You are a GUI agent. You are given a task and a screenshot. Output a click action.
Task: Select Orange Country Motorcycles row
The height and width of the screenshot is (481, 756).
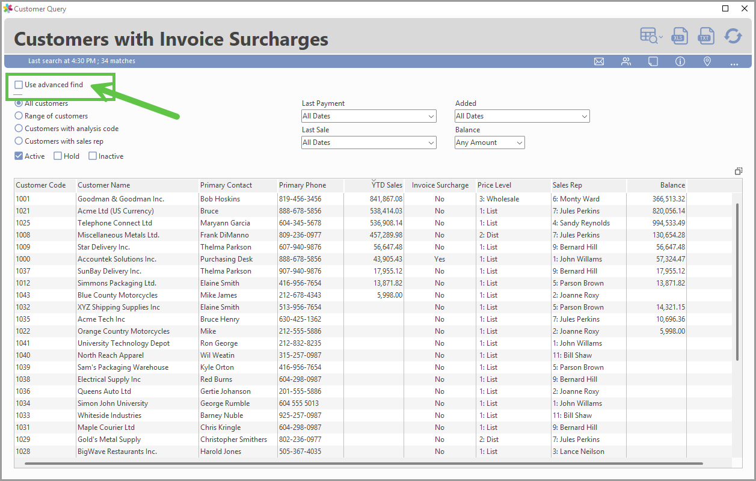coord(373,331)
